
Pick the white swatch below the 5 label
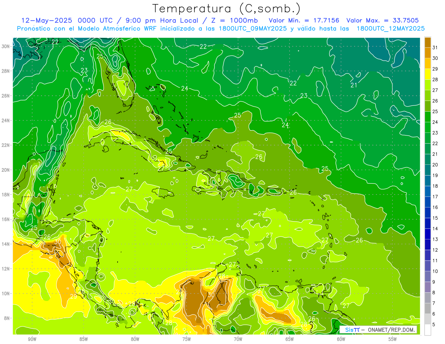point(428,330)
